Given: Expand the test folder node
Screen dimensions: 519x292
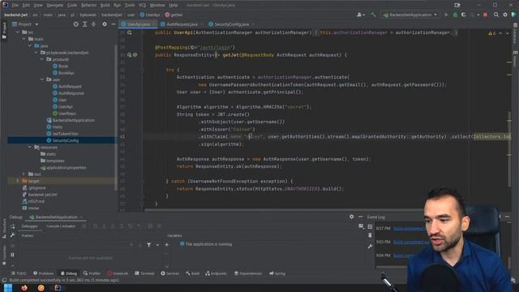Looking at the screenshot, I should (24, 174).
